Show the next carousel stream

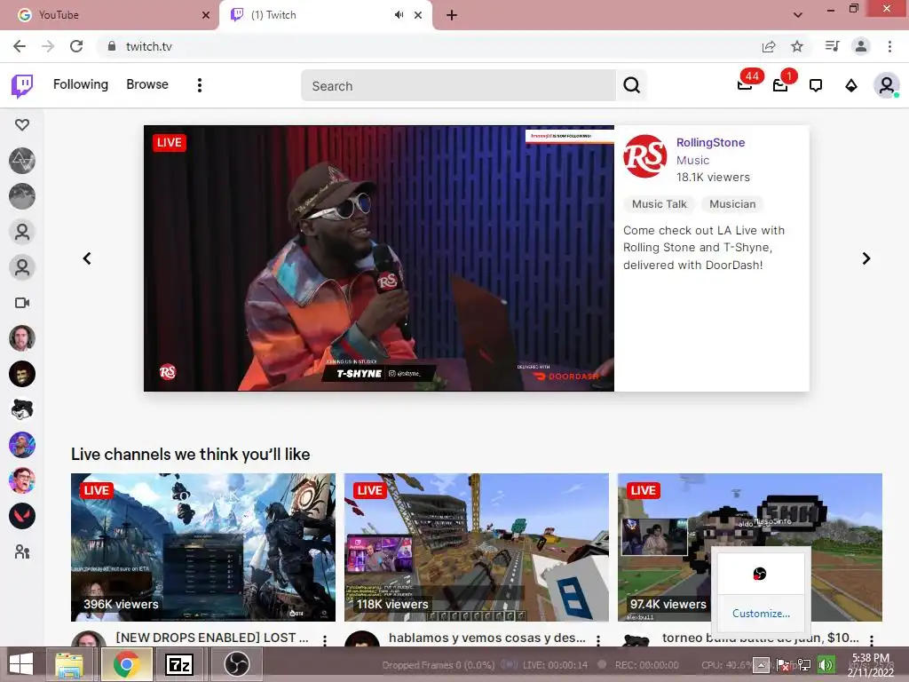(866, 258)
